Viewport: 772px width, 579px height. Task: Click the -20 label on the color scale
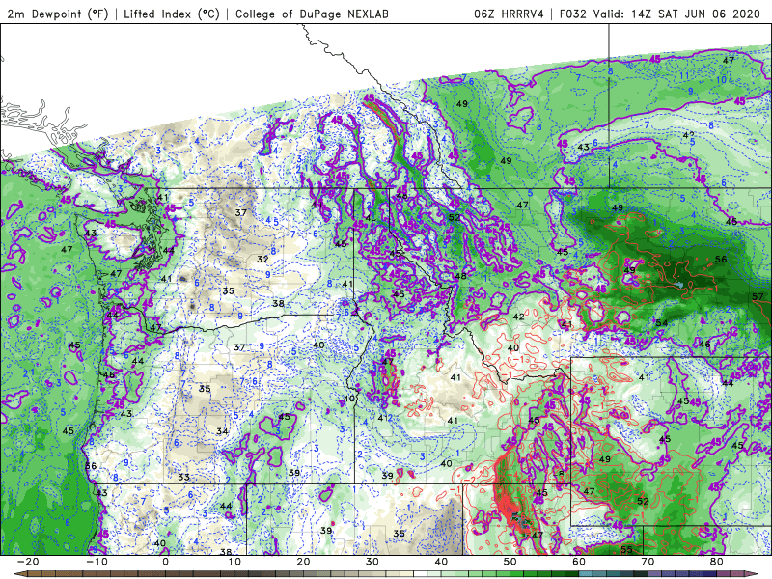(28, 562)
